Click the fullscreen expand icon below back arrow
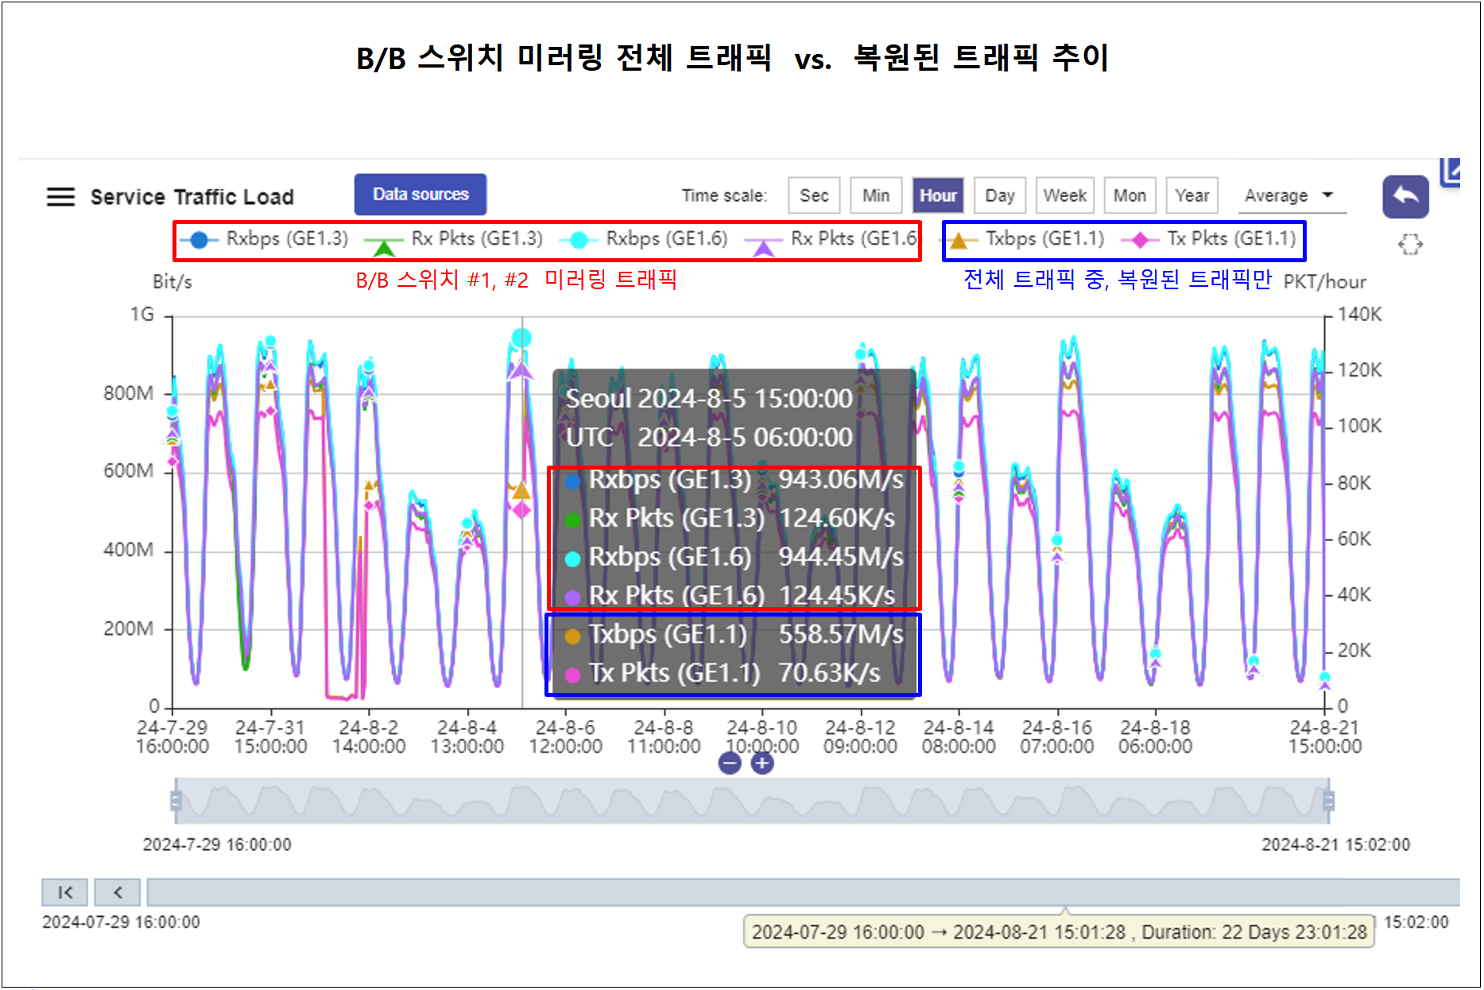Image resolution: width=1484 pixels, height=990 pixels. tap(1410, 245)
